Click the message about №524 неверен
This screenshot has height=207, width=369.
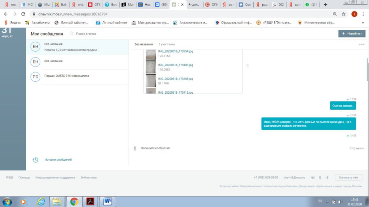pyautogui.click(x=308, y=124)
